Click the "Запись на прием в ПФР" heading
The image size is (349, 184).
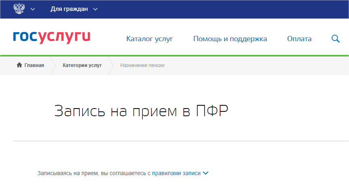[x=141, y=111]
